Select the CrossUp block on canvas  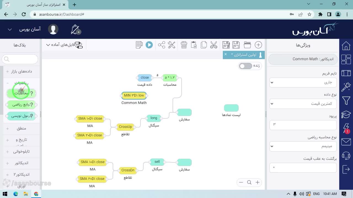[x=125, y=127]
